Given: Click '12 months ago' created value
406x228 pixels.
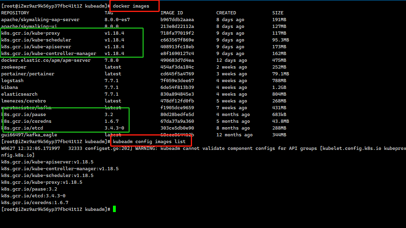Looking at the screenshot, I should (x=234, y=135).
